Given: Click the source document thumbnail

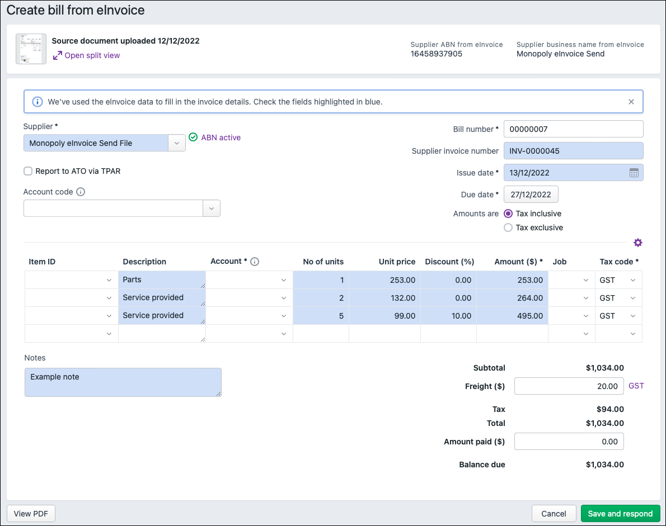Looking at the screenshot, I should click(31, 49).
